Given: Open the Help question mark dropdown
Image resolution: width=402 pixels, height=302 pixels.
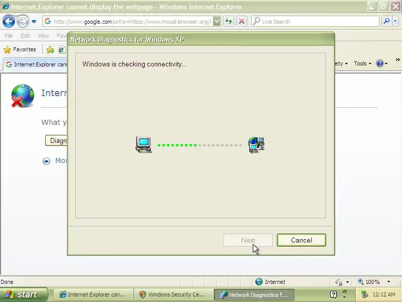Looking at the screenshot, I should [382, 63].
